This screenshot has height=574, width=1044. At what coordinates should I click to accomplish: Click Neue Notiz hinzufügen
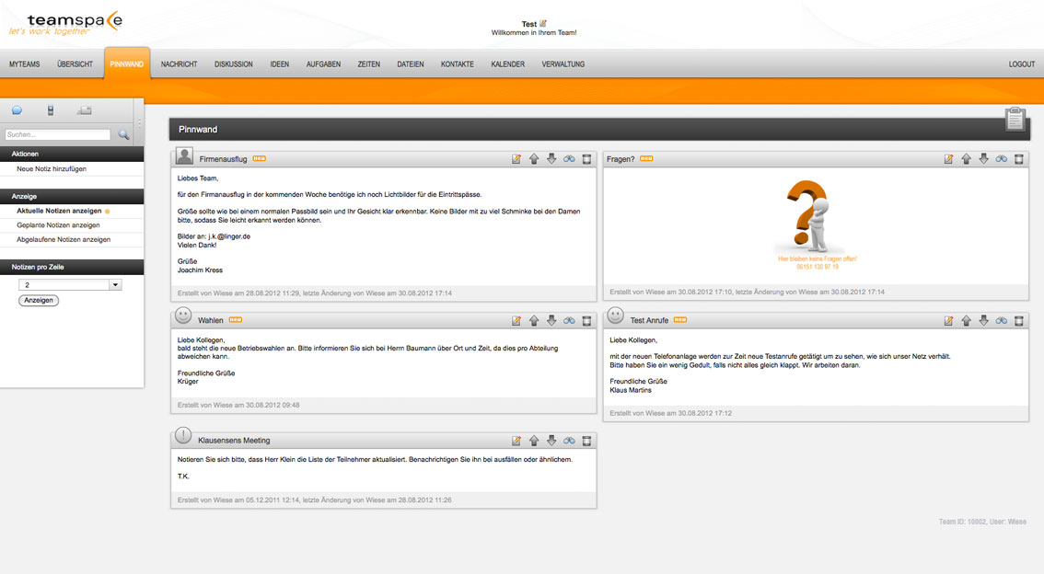pyautogui.click(x=52, y=169)
